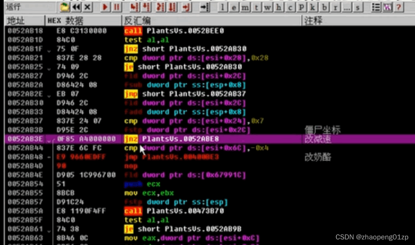Open Help with the red question mark
The height and width of the screenshot is (245, 415).
(399, 7)
